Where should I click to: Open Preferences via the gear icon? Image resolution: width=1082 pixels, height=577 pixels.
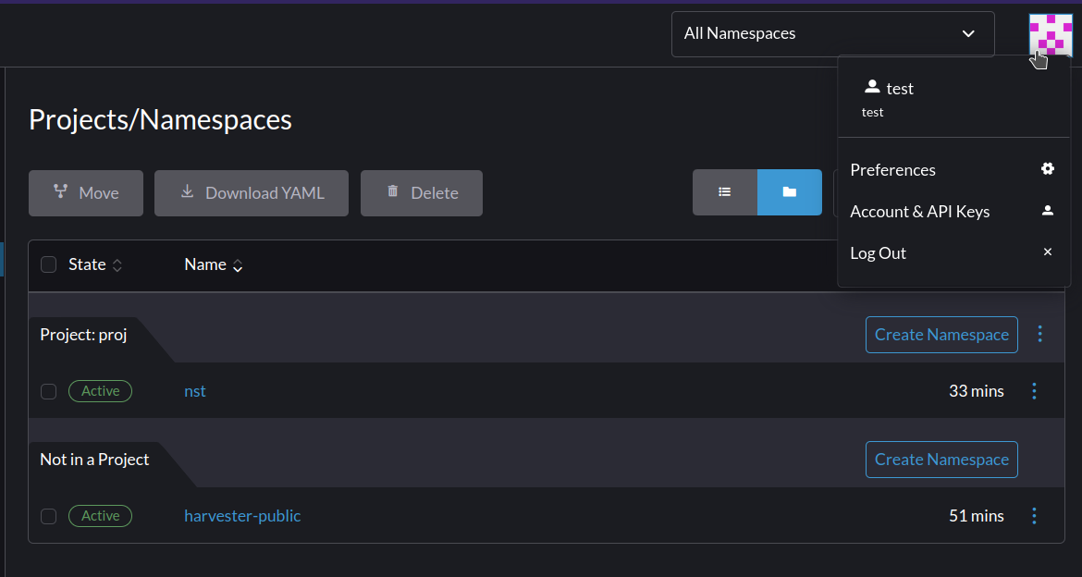coord(1047,168)
